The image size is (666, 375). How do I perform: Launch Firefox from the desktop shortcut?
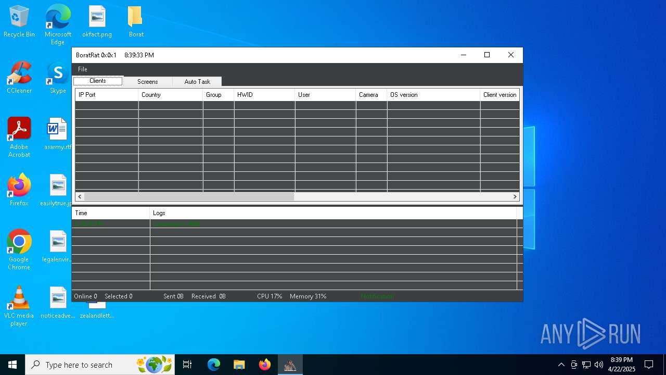(19, 191)
